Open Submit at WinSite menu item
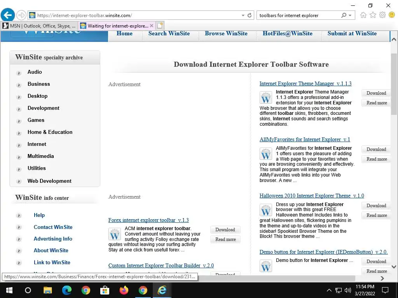The image size is (398, 298). click(352, 33)
